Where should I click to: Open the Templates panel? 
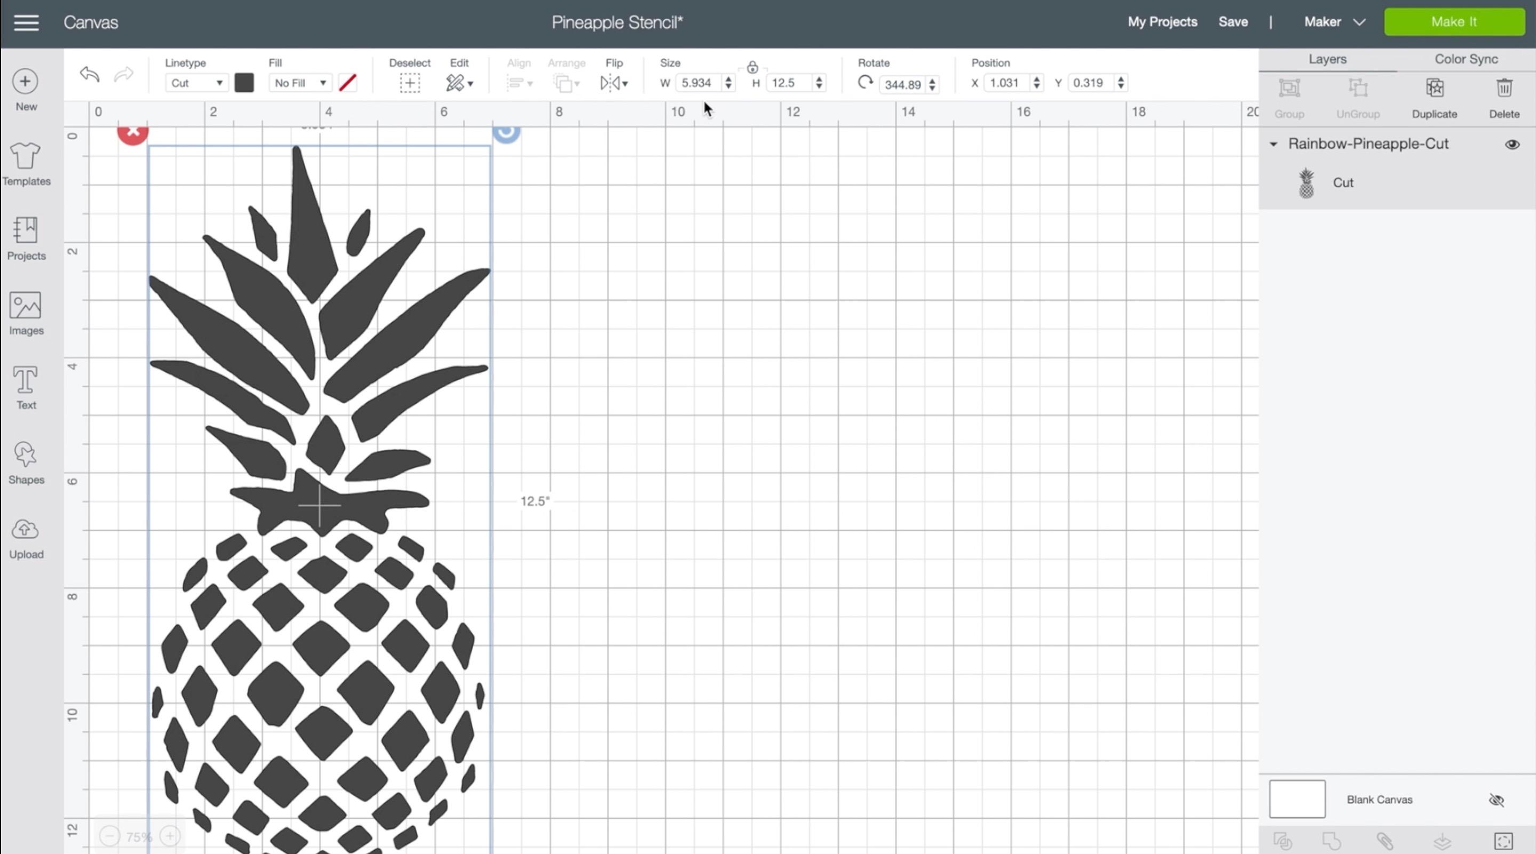point(26,164)
